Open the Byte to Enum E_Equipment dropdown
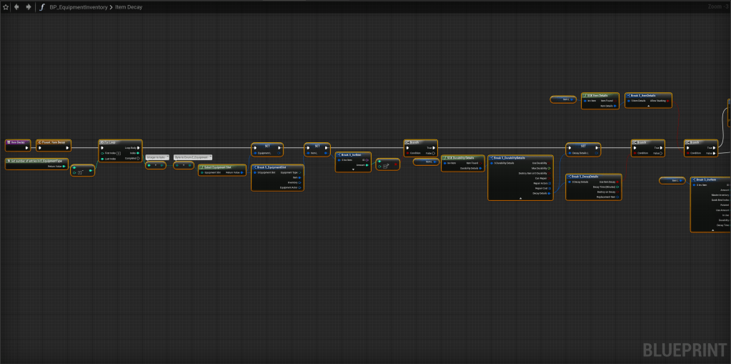The height and width of the screenshot is (364, 731). tap(193, 157)
